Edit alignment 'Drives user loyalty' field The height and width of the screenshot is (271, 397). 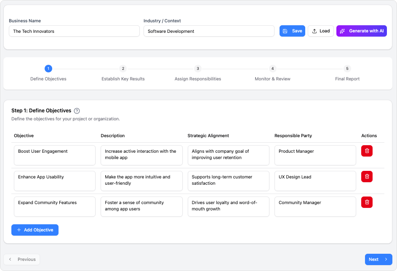(228, 207)
